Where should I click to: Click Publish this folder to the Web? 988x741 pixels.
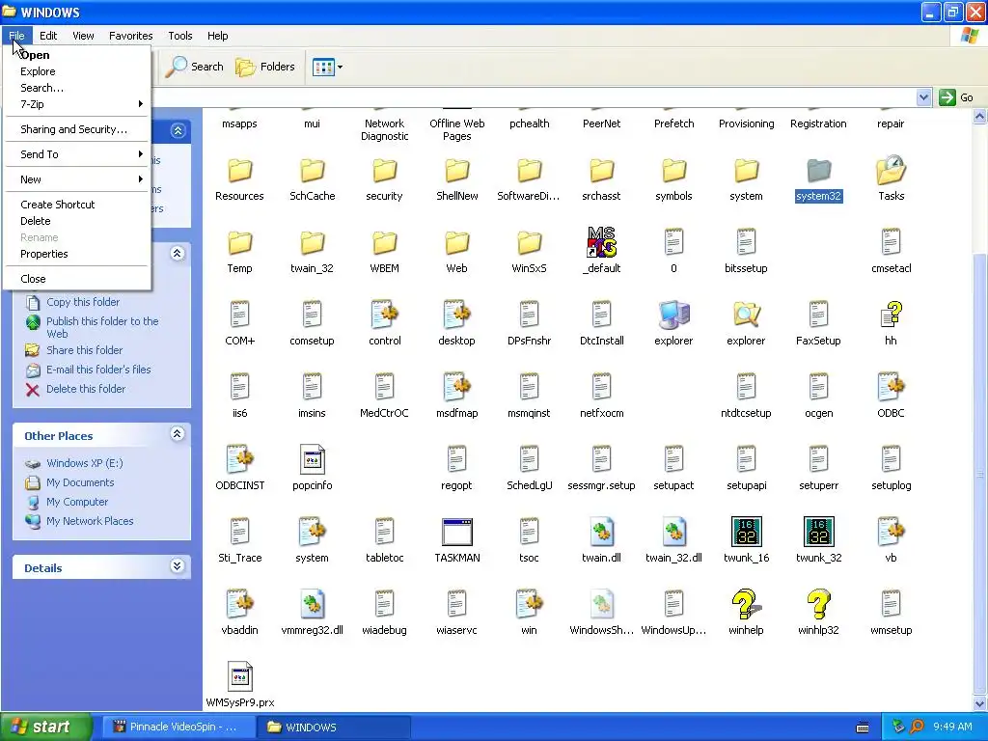coord(102,327)
